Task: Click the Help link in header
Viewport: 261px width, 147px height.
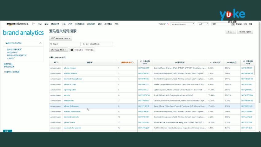Action: coord(246,24)
